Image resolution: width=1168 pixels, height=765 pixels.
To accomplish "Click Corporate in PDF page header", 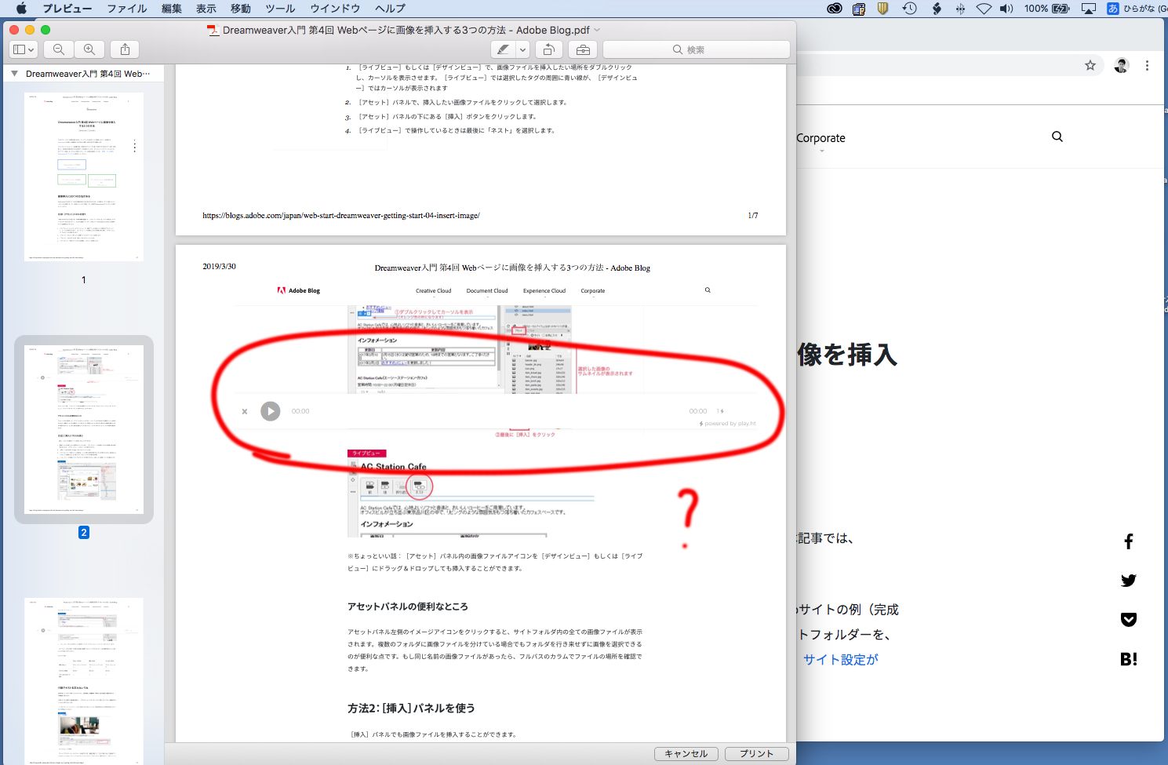I will click(593, 291).
